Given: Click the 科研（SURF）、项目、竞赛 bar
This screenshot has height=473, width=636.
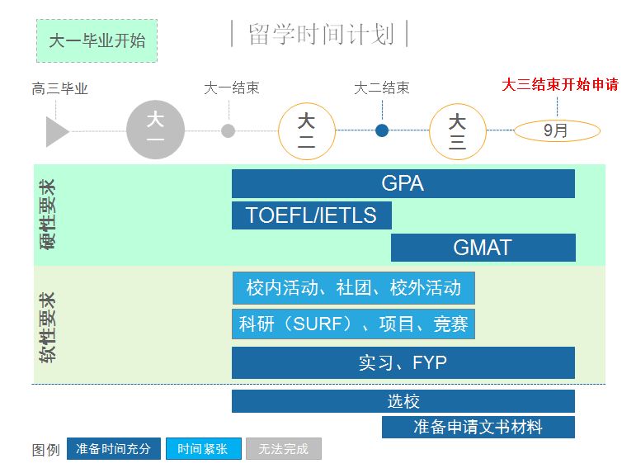Looking at the screenshot, I should (x=353, y=324).
